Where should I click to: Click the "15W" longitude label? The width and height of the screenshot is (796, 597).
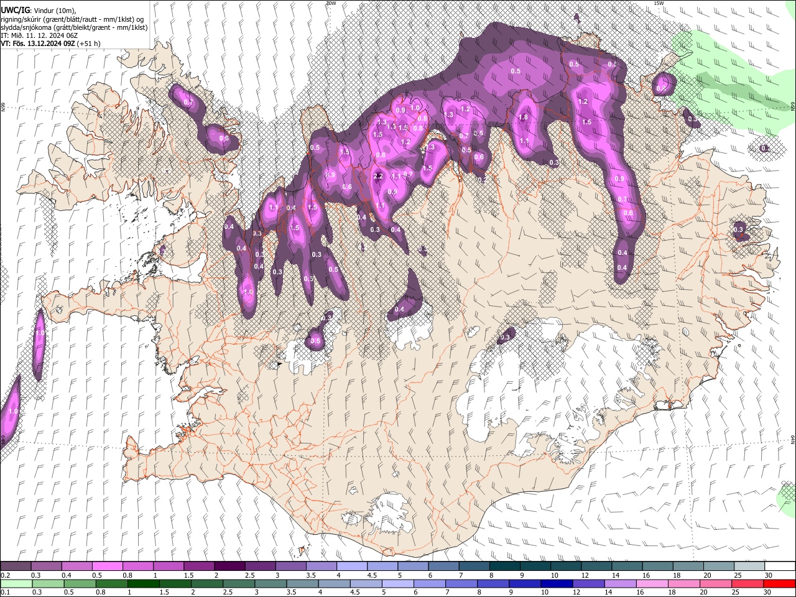pos(659,3)
